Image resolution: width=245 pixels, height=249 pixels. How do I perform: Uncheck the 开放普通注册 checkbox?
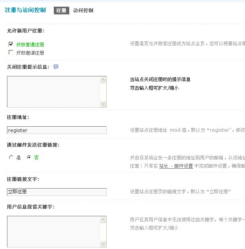(11, 44)
